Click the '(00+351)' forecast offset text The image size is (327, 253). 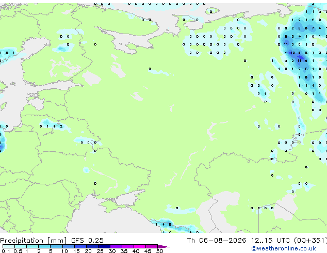click(x=310, y=241)
